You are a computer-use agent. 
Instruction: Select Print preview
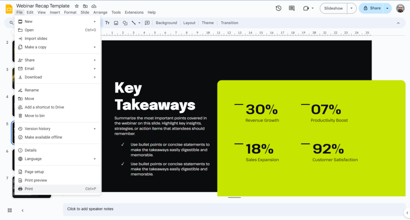pyautogui.click(x=57, y=180)
